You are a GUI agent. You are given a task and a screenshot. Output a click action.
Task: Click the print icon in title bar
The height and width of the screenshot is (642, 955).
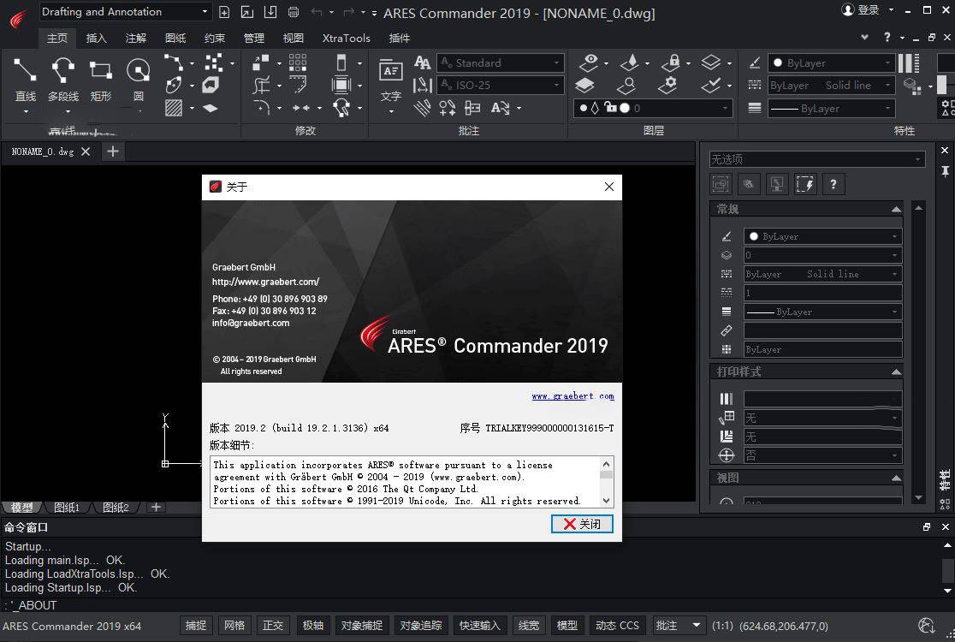294,12
